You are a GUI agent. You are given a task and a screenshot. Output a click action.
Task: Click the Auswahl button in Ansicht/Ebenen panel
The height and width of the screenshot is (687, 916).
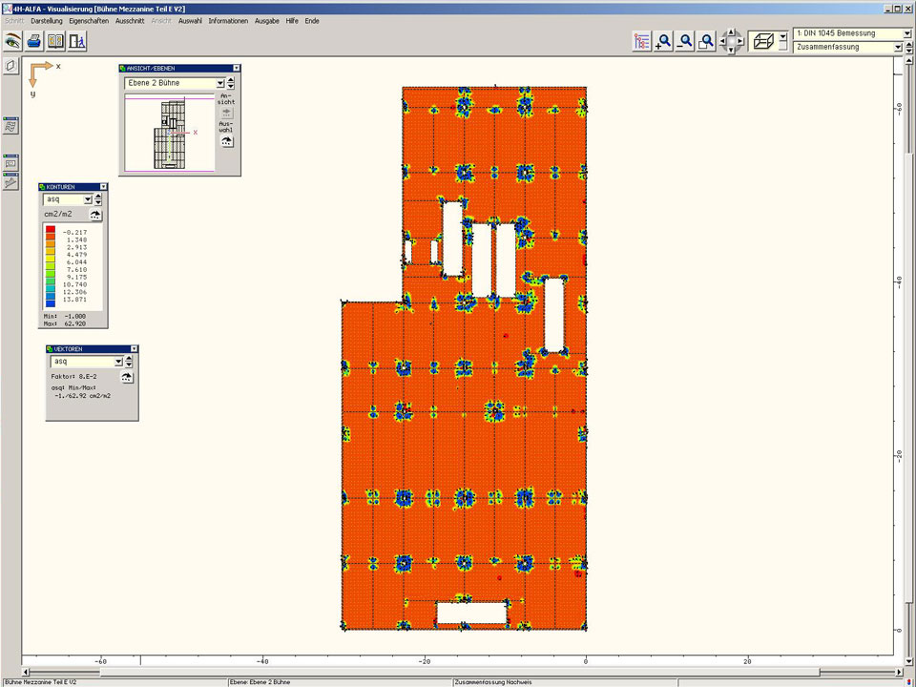(226, 140)
